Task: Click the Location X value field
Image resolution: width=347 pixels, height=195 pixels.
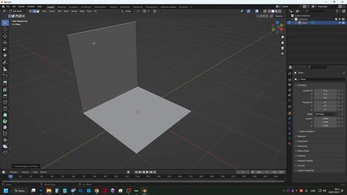Action: 325,90
